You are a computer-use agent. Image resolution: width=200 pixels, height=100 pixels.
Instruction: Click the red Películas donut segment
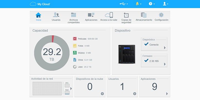53,39
